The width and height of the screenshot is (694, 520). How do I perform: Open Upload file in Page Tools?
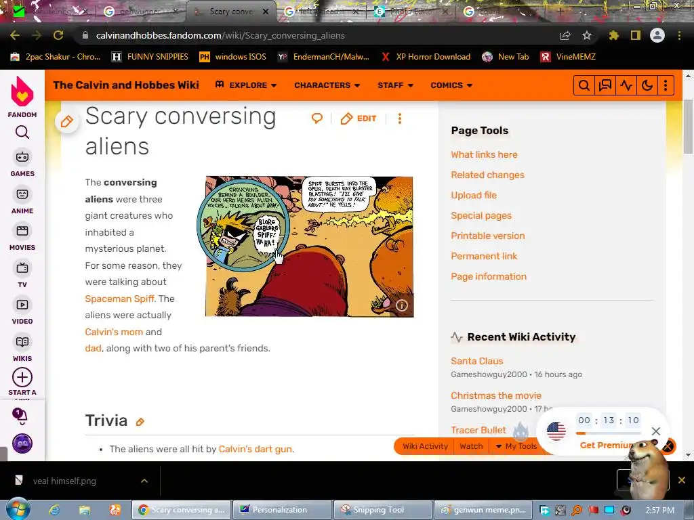click(x=474, y=195)
